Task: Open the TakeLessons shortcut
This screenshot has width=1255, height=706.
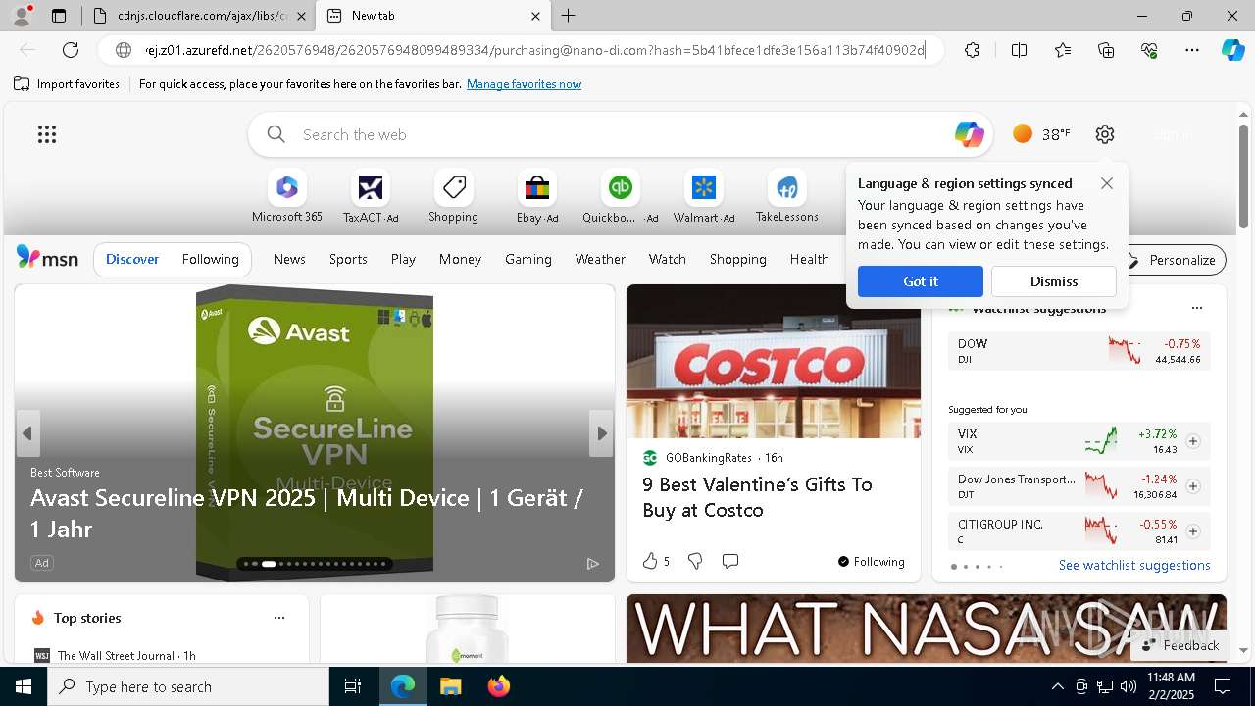Action: pyautogui.click(x=786, y=197)
